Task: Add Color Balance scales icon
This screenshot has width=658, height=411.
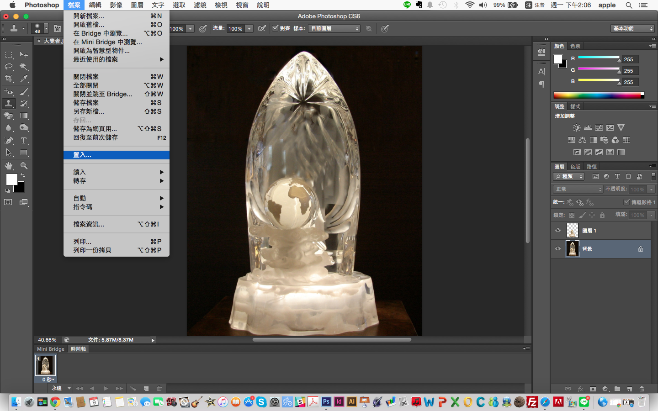Action: (583, 140)
